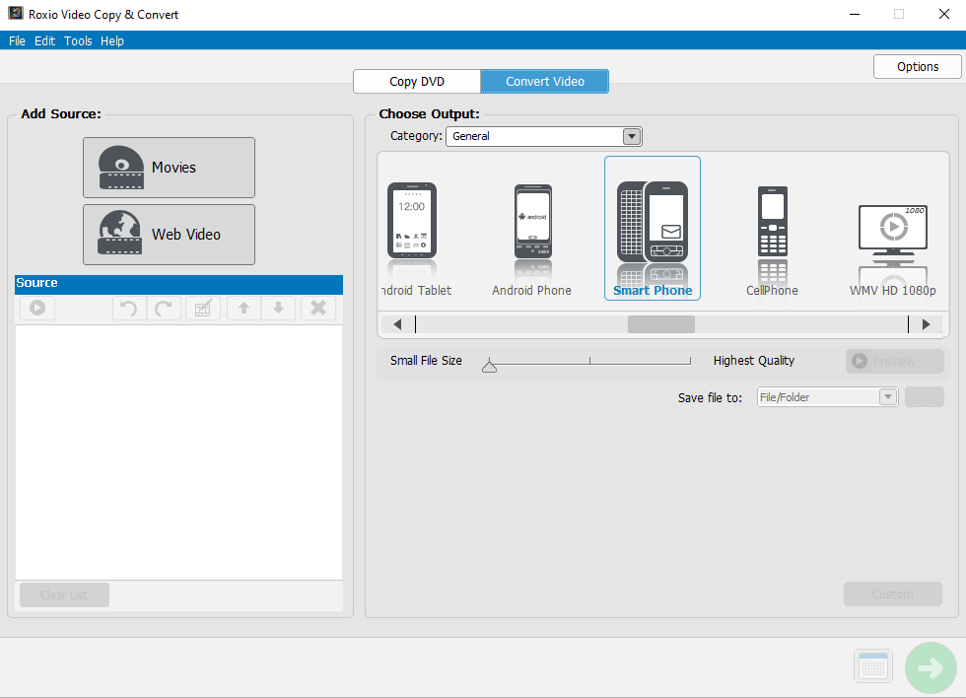Click the edit video icon in Source toolbar
The image size is (966, 698).
203,308
